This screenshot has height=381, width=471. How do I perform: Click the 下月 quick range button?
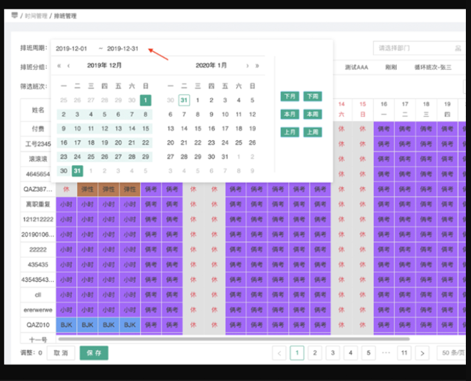point(289,96)
